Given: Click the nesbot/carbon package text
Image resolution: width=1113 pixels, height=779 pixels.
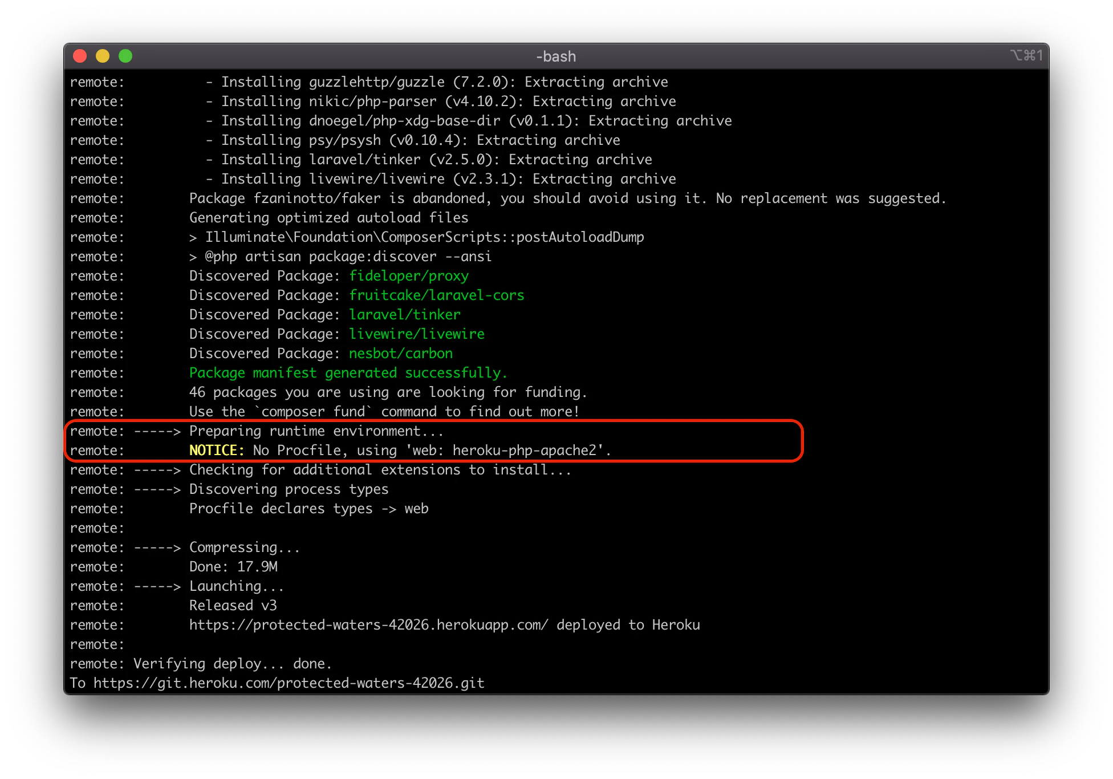Looking at the screenshot, I should [401, 354].
